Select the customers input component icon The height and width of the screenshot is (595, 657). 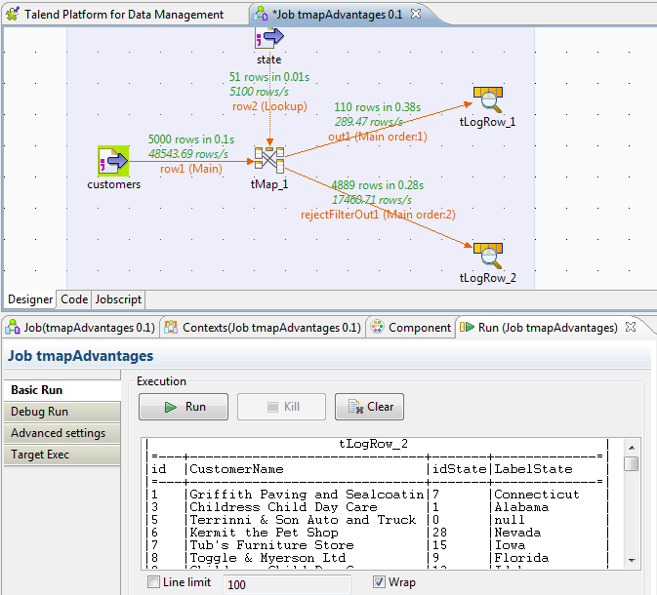coord(113,161)
